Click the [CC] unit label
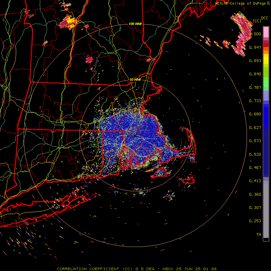271x271 pixels. (257, 21)
